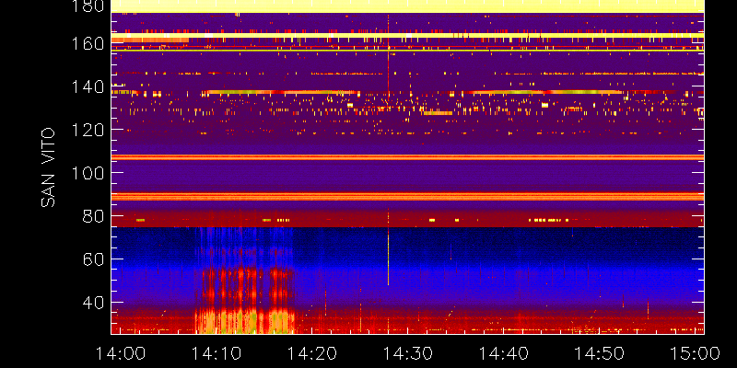Click the 60 frequency axis label
Image resolution: width=737 pixels, height=368 pixels.
pyautogui.click(x=93, y=259)
